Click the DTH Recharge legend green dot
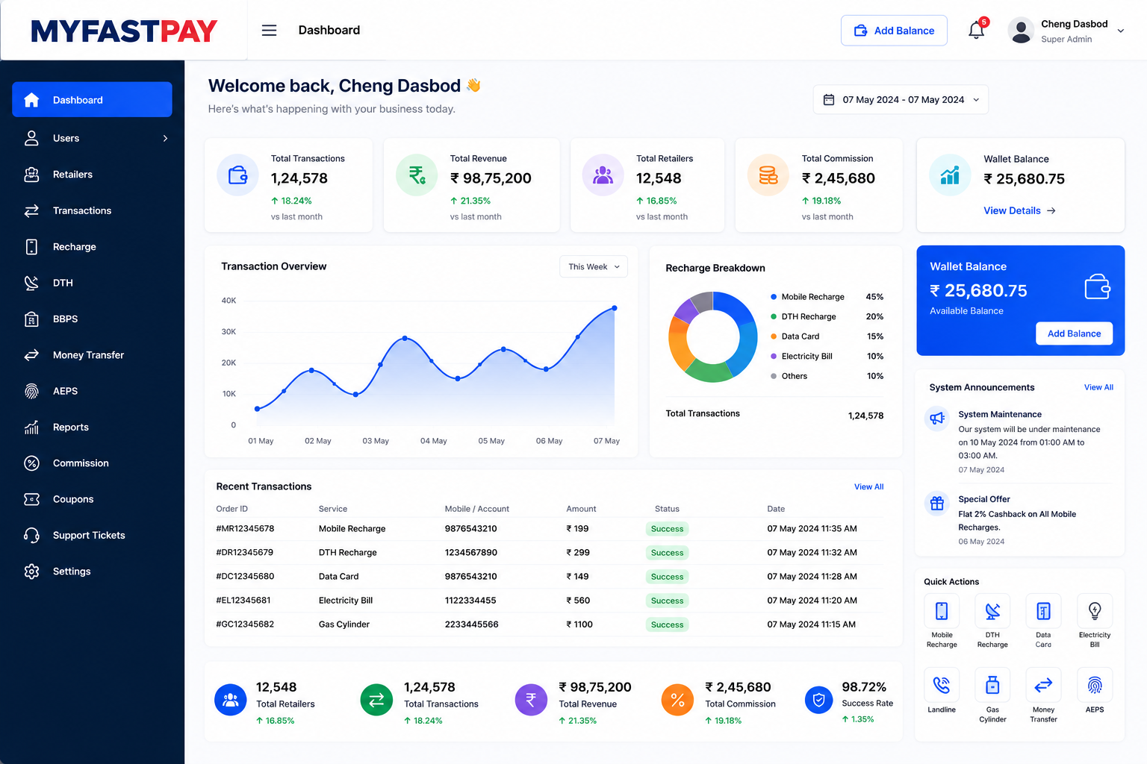Image resolution: width=1147 pixels, height=764 pixels. point(774,316)
